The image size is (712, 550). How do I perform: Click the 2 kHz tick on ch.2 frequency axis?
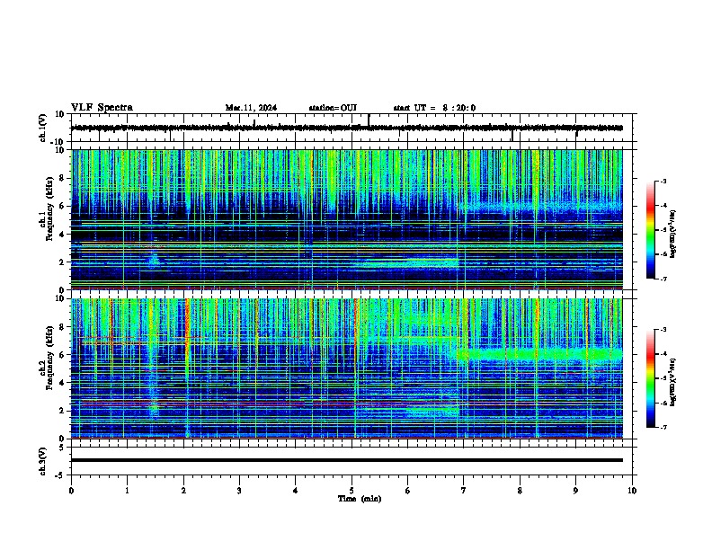[62, 411]
